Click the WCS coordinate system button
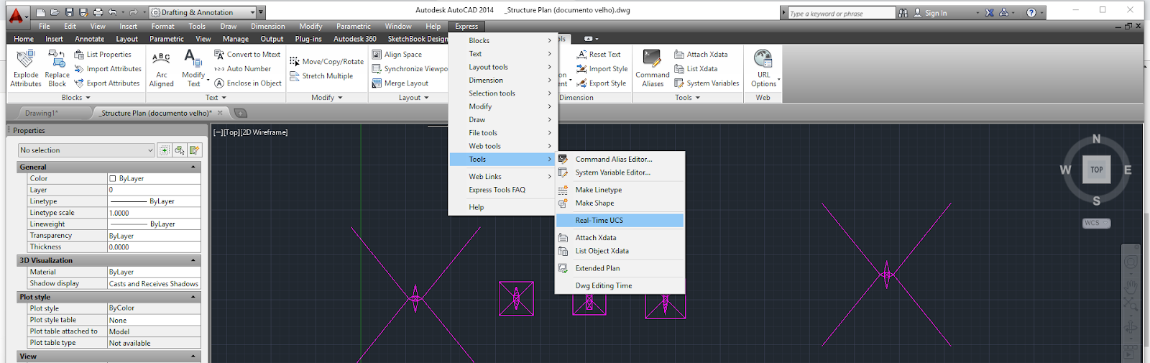 point(1096,223)
